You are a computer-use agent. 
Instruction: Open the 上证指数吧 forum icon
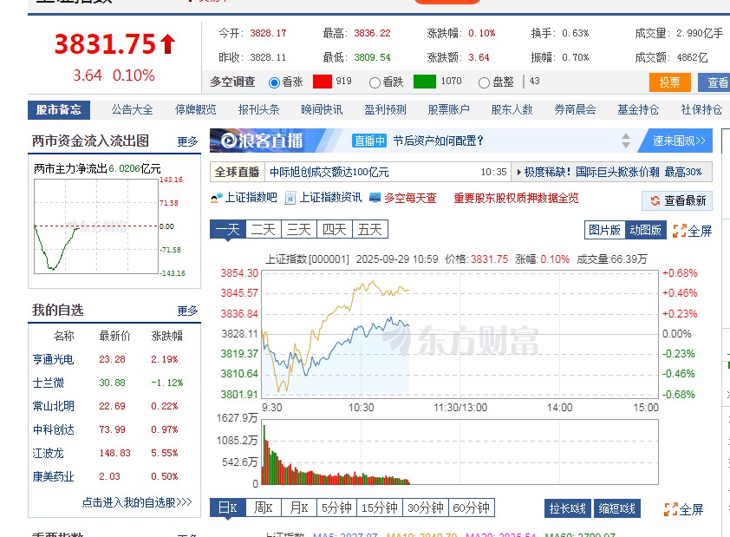pos(215,199)
